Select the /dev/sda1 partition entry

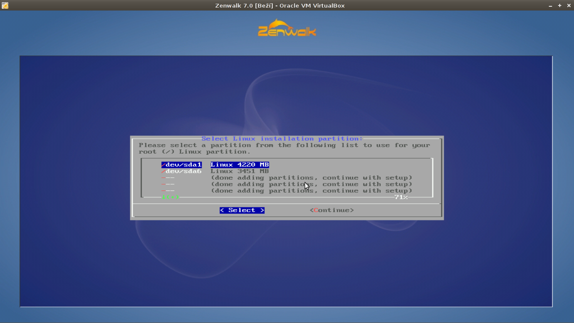(x=182, y=165)
